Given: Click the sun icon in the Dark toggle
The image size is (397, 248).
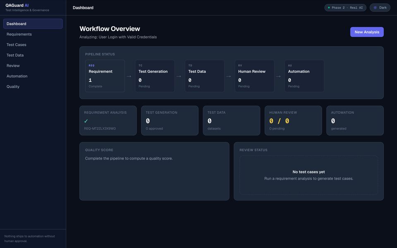Looking at the screenshot, I should pos(375,7).
